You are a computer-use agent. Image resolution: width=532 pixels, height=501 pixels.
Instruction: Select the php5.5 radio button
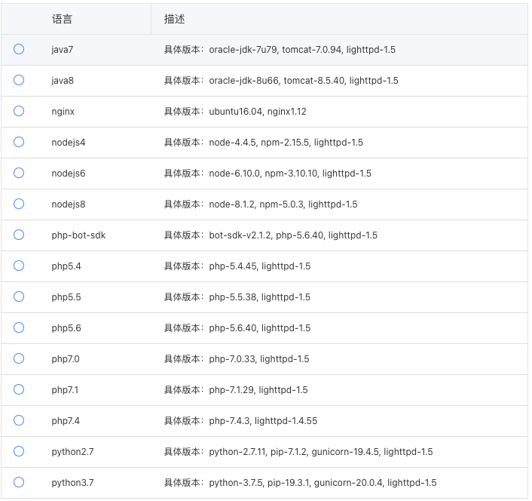click(19, 297)
